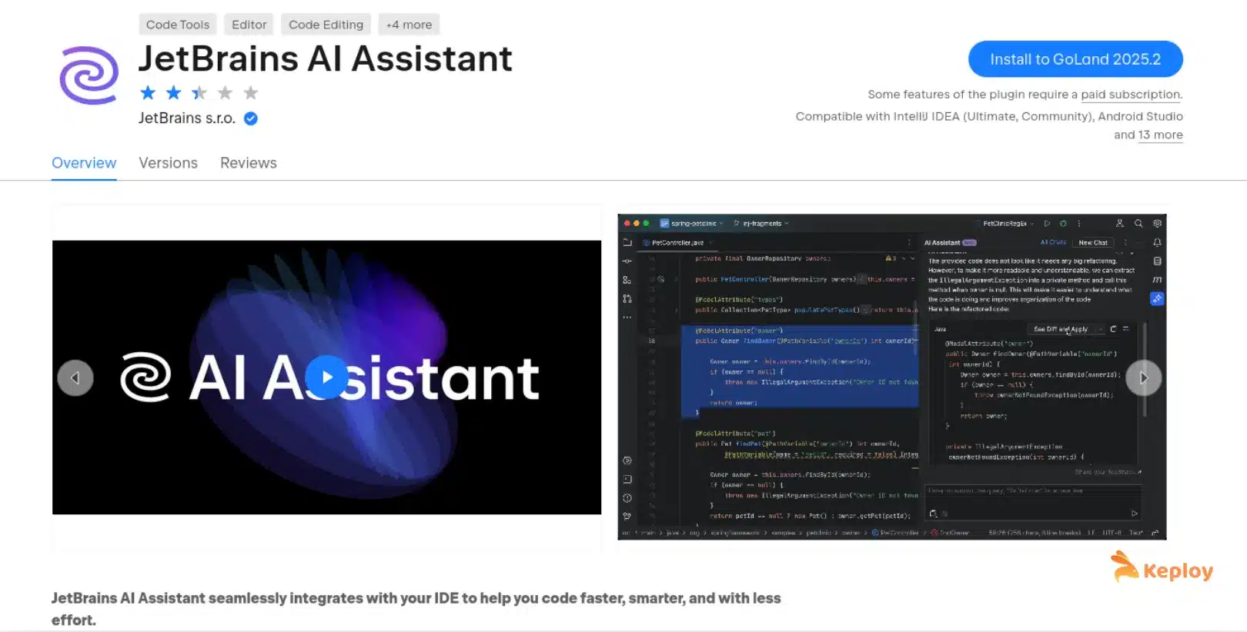Viewport: 1247px width, 632px height.
Task: Open the IDE code screenshot thumbnail
Action: coord(892,377)
